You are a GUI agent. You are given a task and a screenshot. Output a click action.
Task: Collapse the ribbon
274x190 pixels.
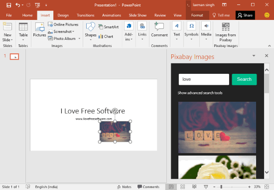pyautogui.click(x=270, y=46)
